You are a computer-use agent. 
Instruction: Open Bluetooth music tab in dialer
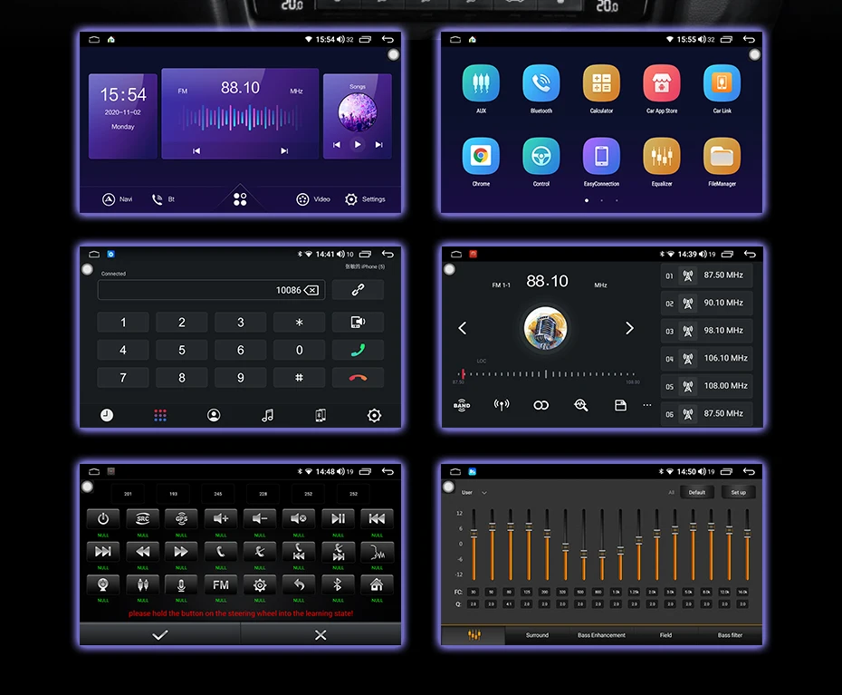(x=267, y=415)
